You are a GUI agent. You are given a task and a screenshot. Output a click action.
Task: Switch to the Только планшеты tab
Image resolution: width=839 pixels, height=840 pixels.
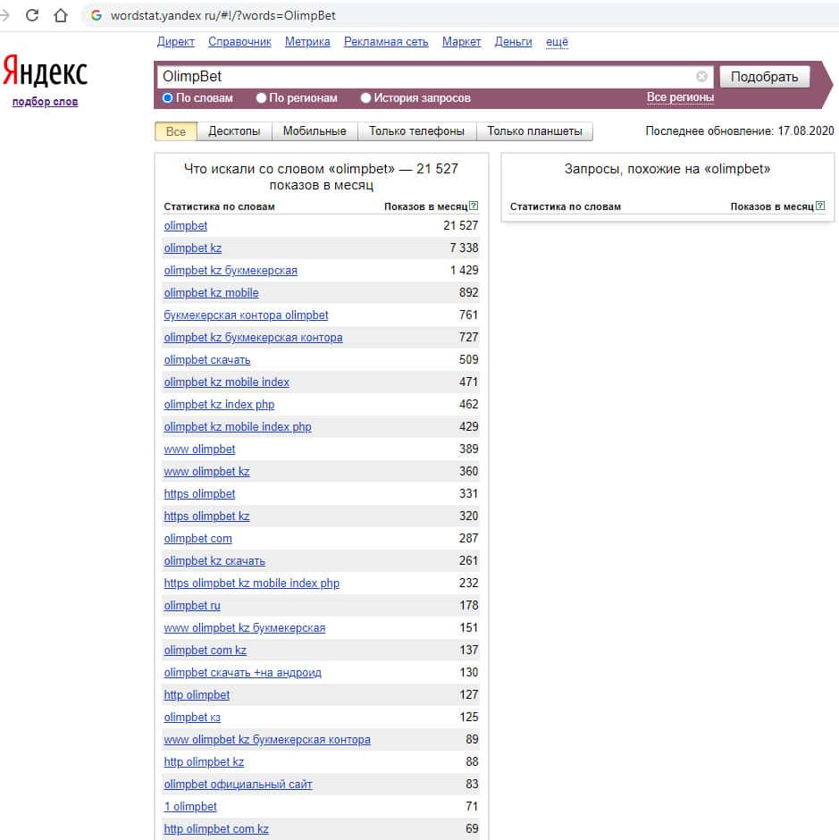[534, 131]
